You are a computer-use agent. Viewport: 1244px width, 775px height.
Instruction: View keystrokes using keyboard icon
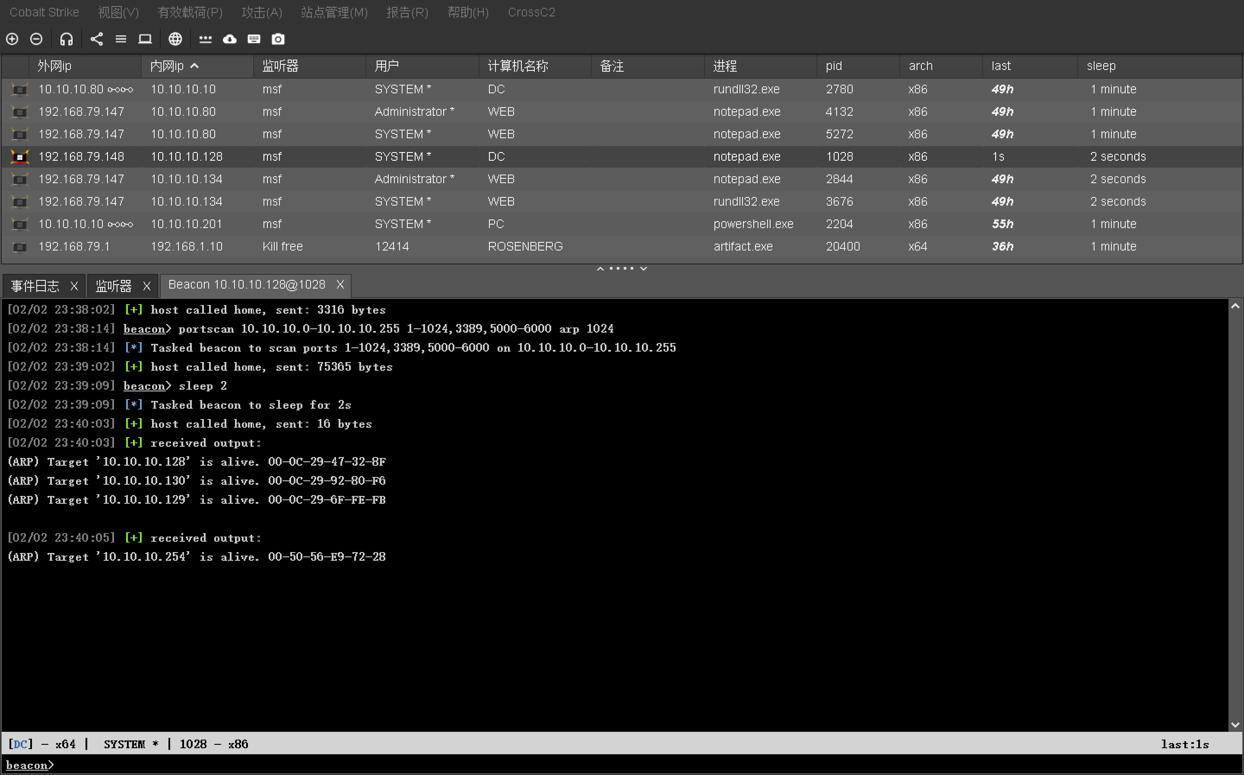254,39
